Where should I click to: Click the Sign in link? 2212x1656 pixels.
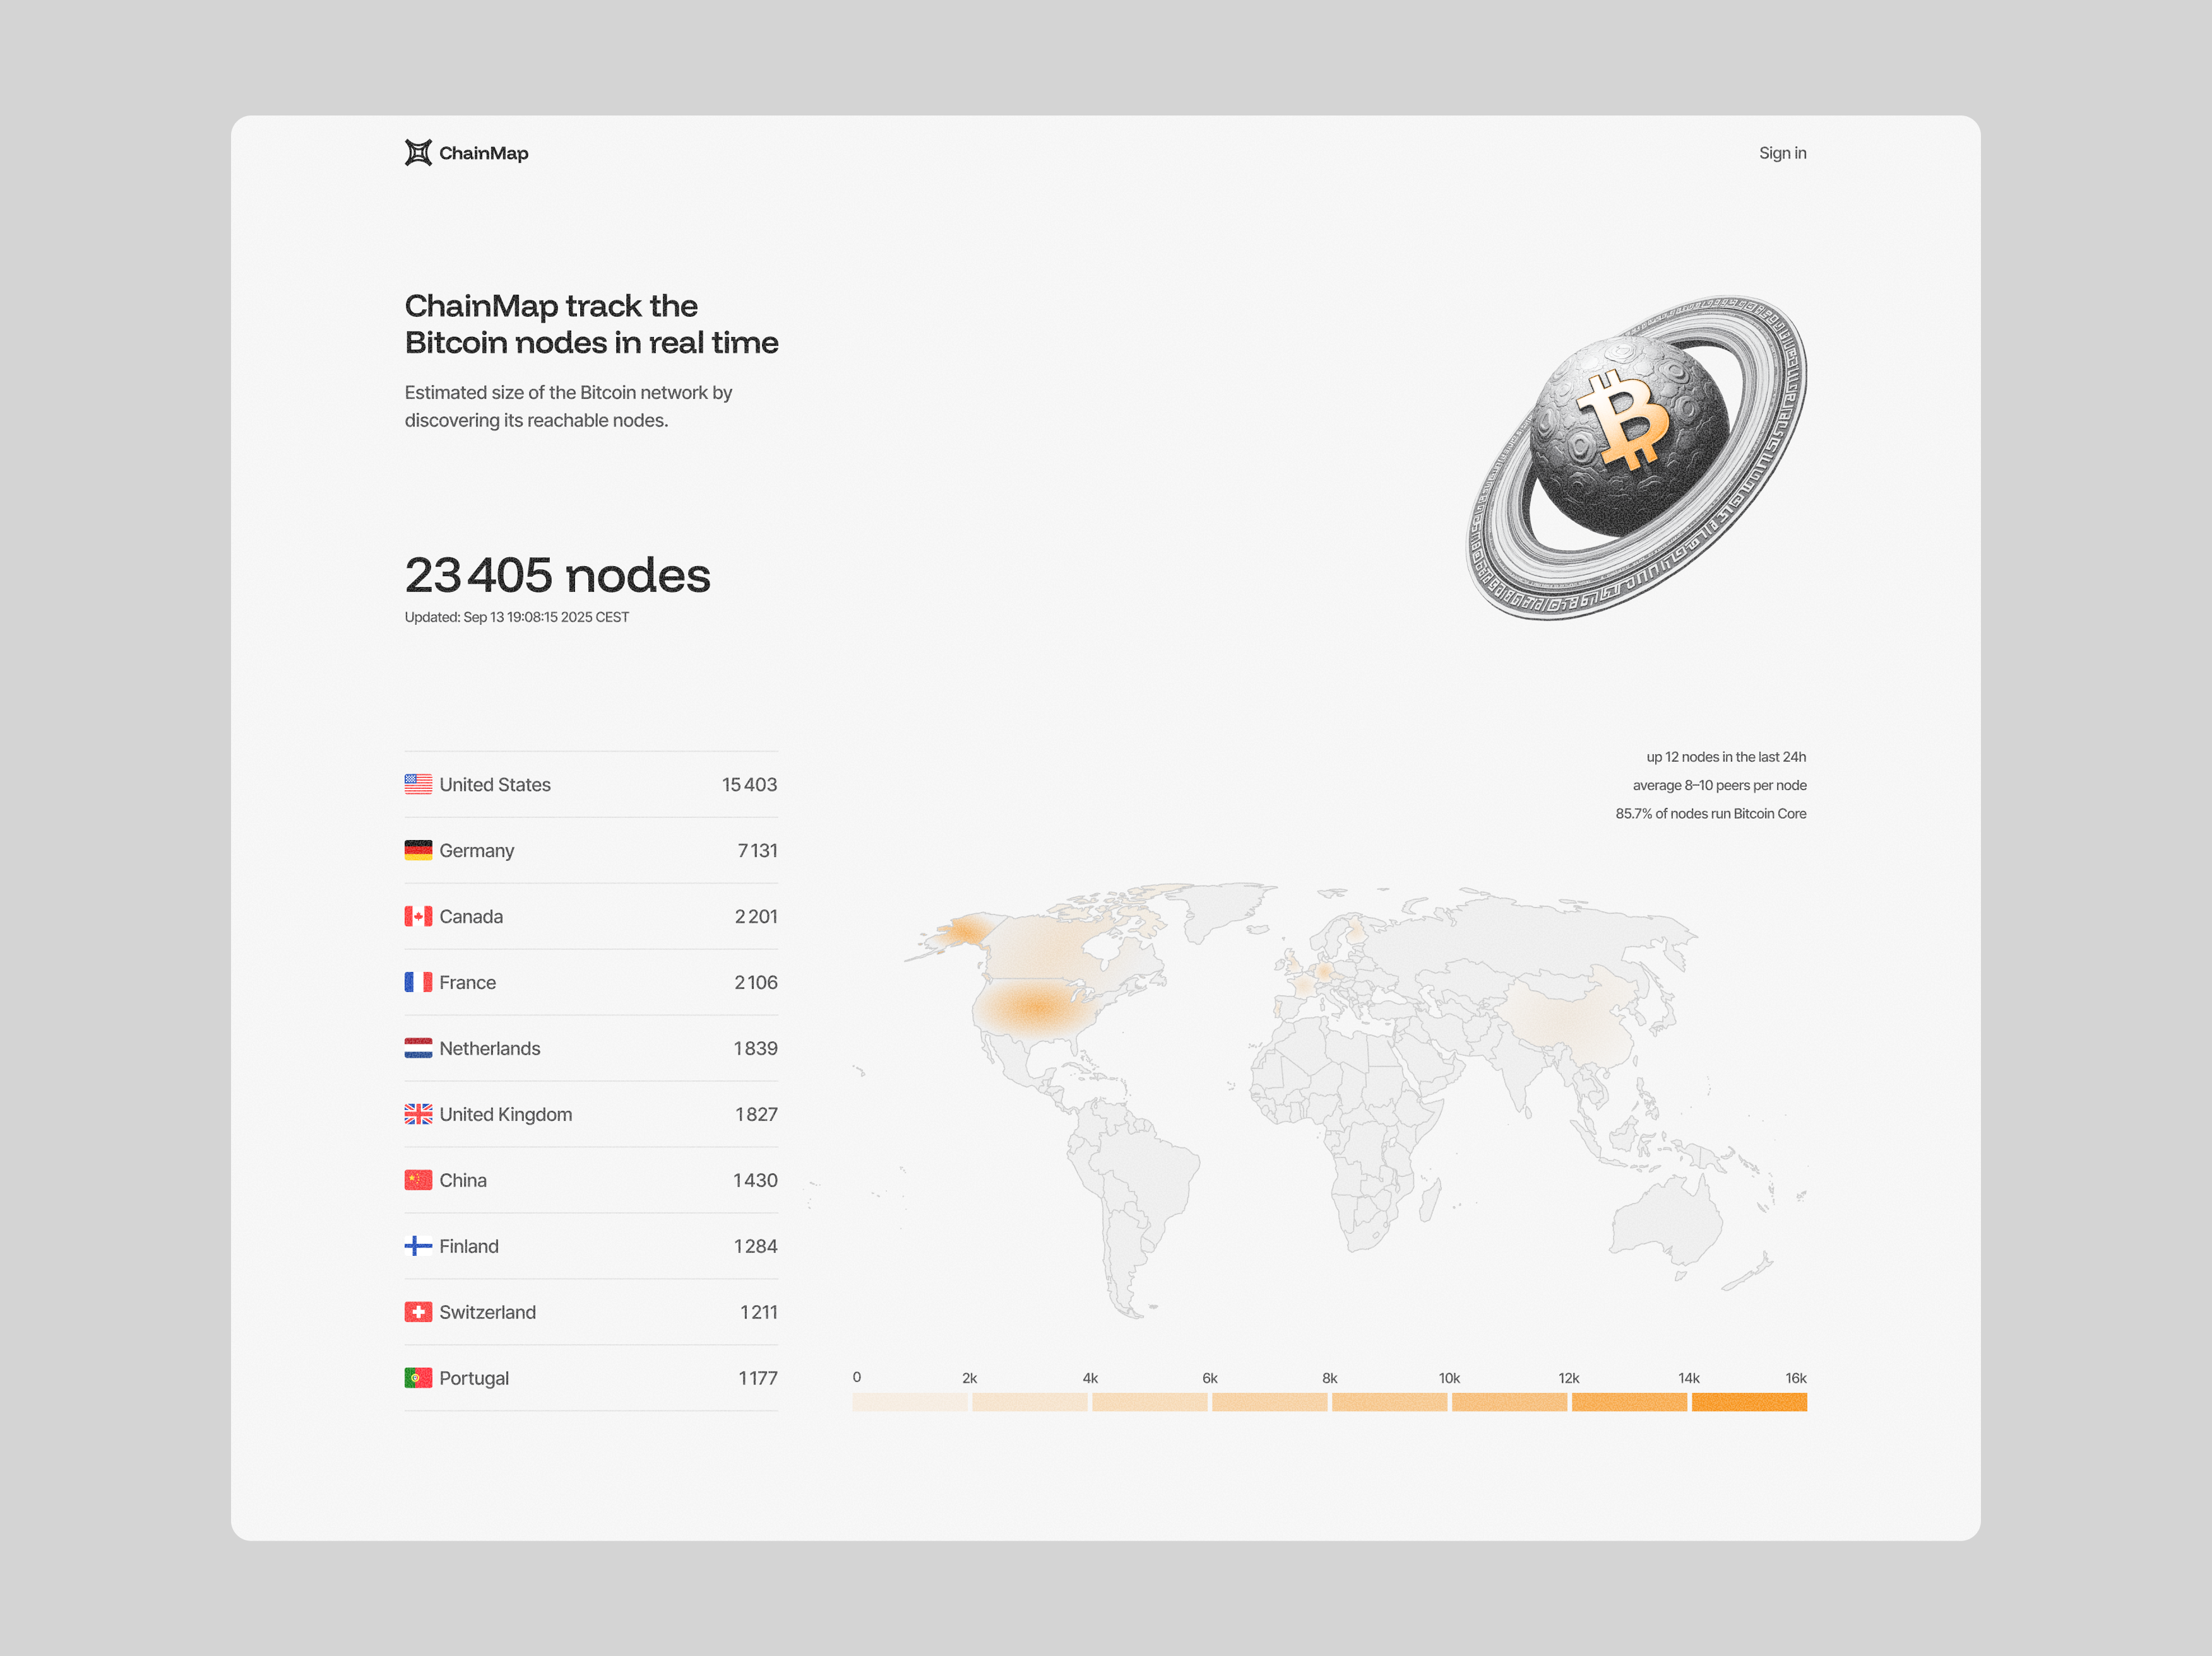coord(1782,153)
